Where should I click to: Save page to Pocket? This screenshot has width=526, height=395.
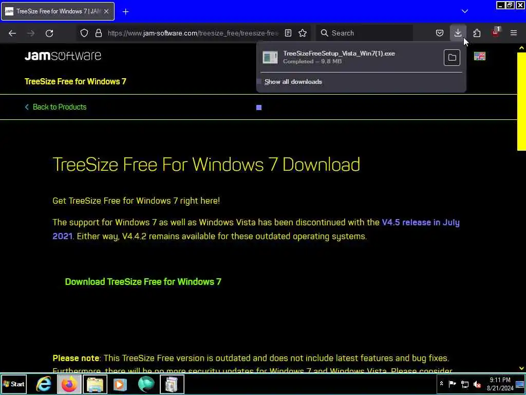(x=440, y=33)
